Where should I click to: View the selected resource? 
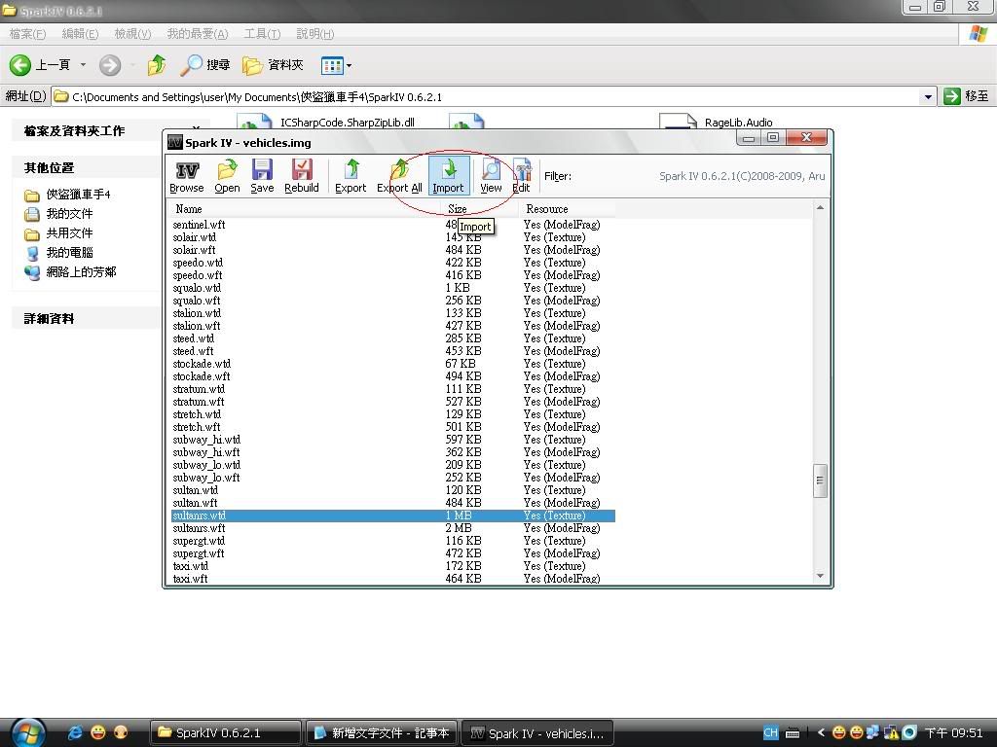point(491,176)
